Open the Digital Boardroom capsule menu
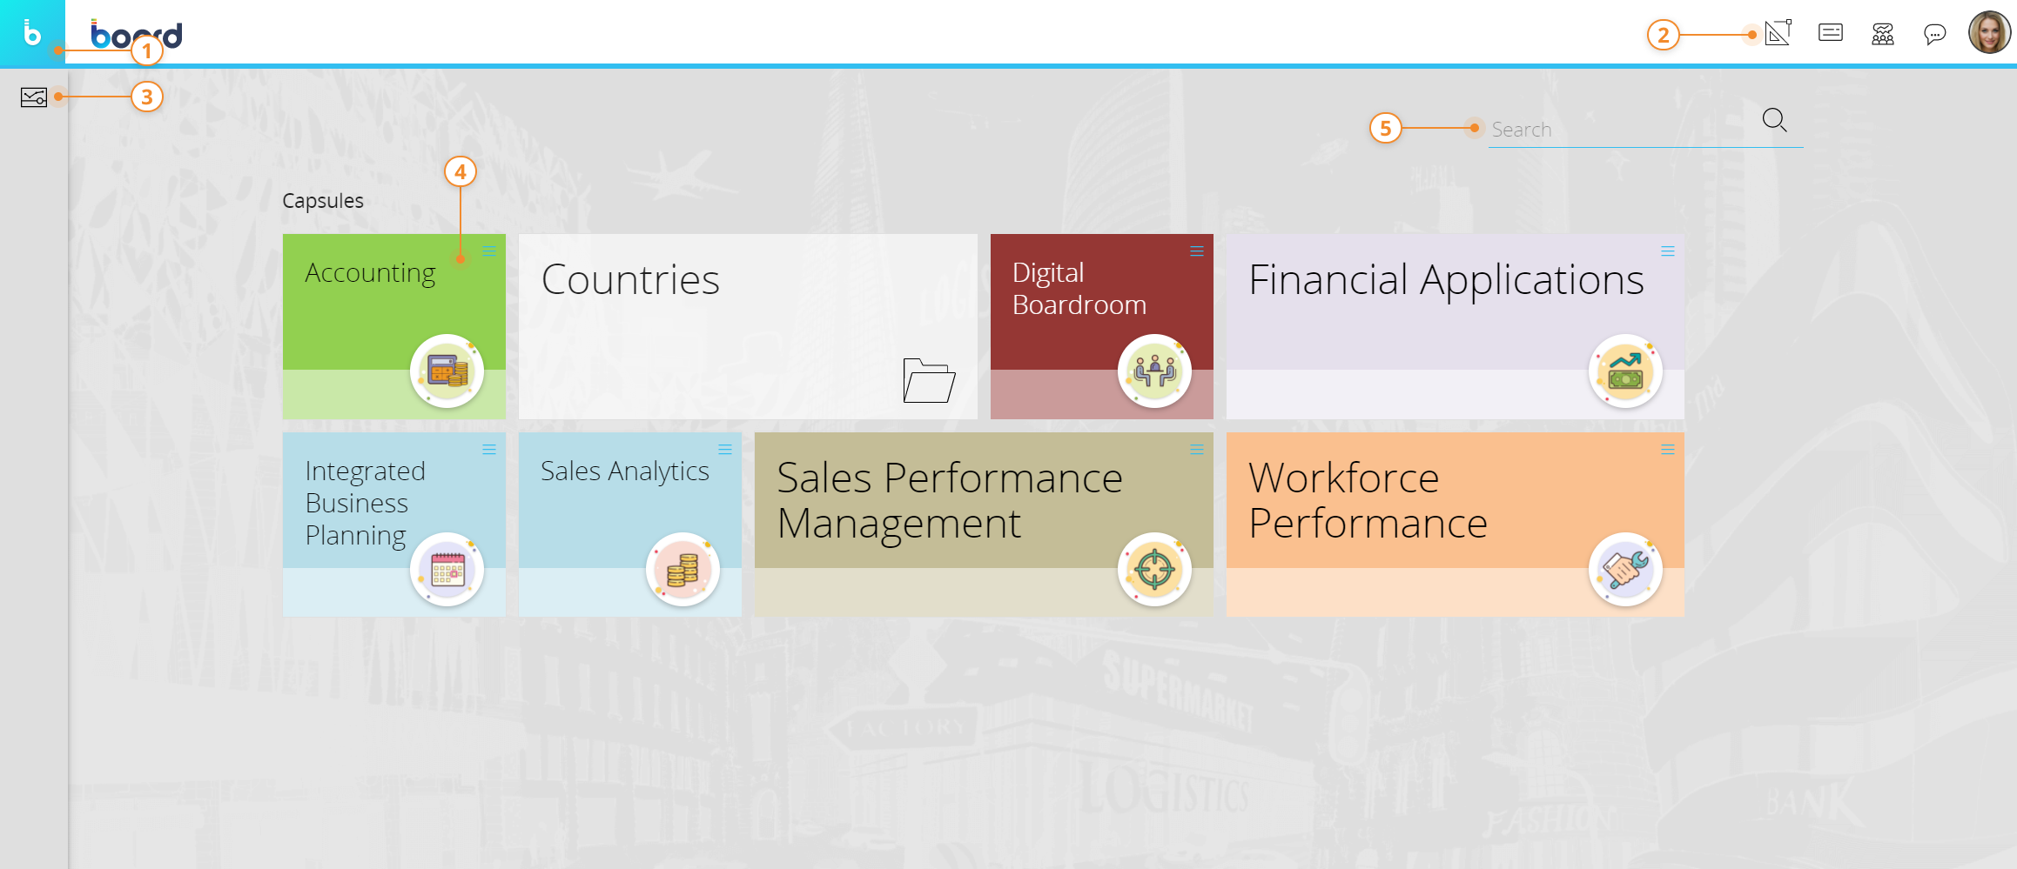This screenshot has height=869, width=2017. coord(1197,251)
